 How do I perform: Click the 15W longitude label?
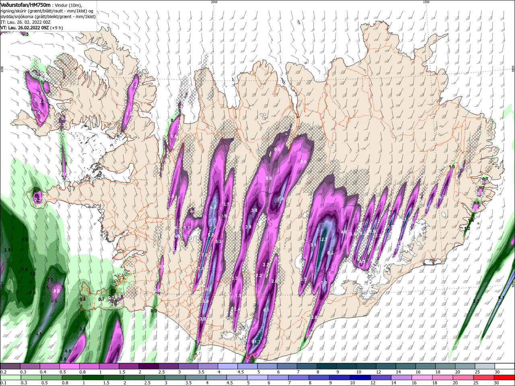[x=426, y=2]
